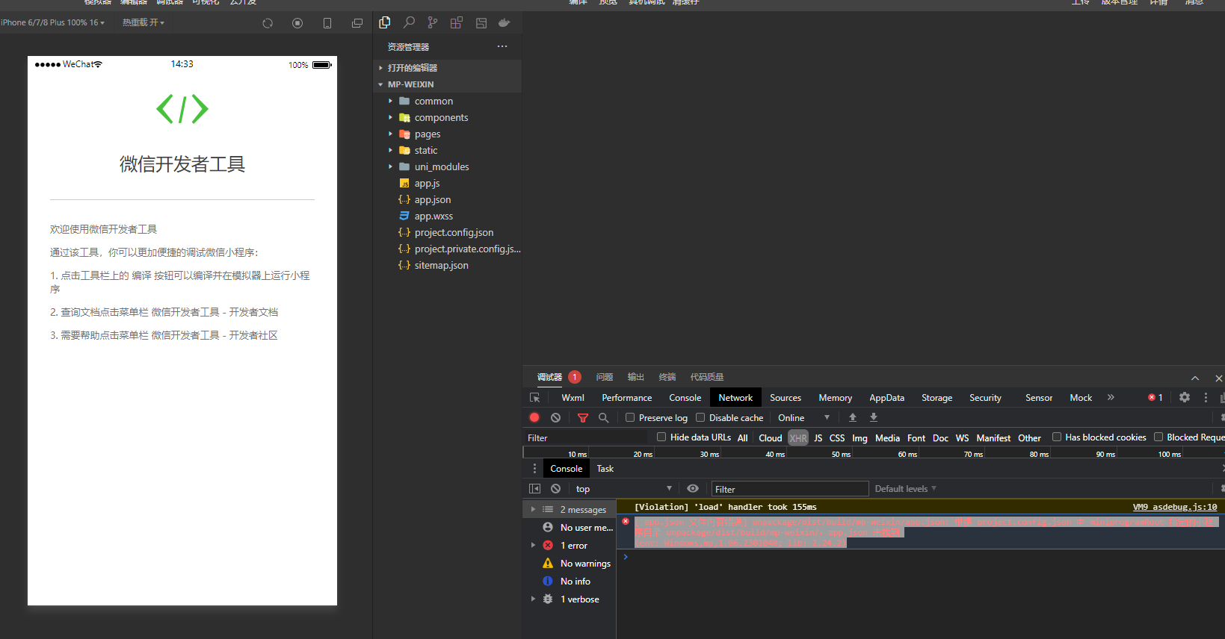Toggle the JS request type filter

point(818,438)
